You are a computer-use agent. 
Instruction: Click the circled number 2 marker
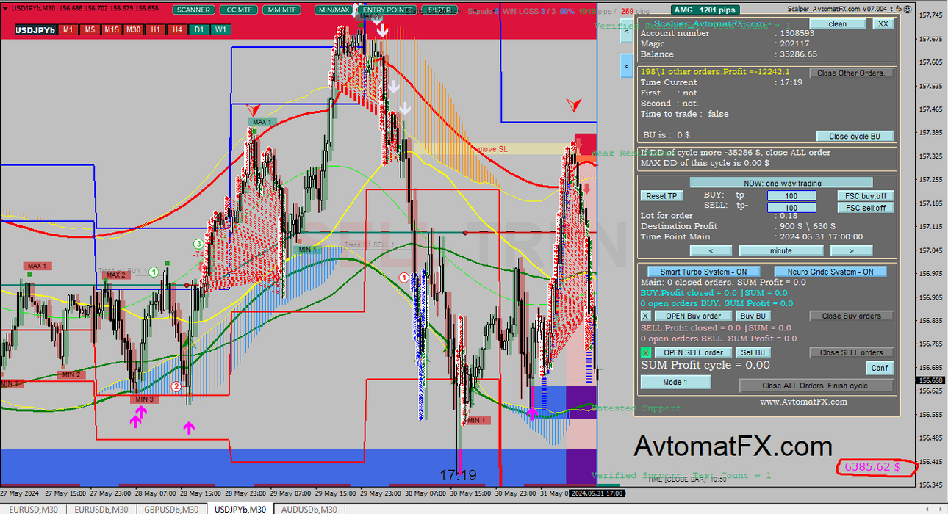click(x=176, y=386)
